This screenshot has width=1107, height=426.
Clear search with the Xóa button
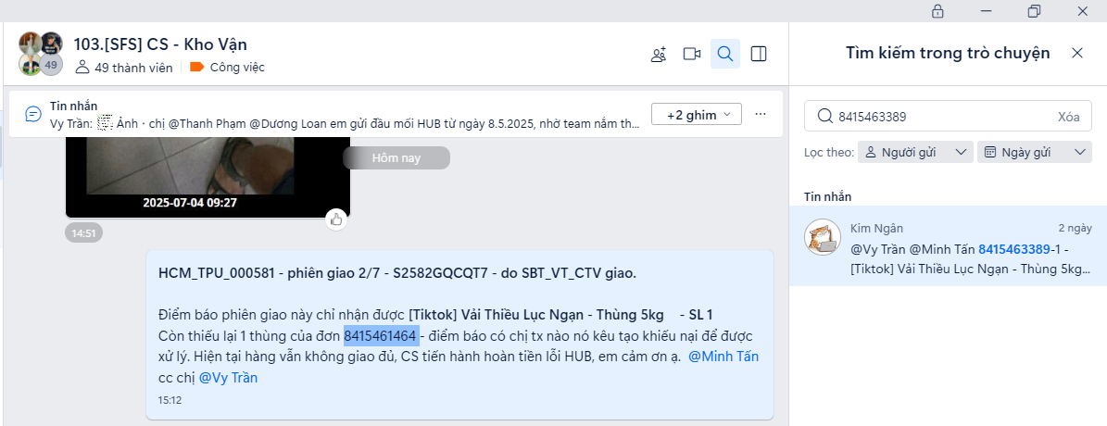1069,117
